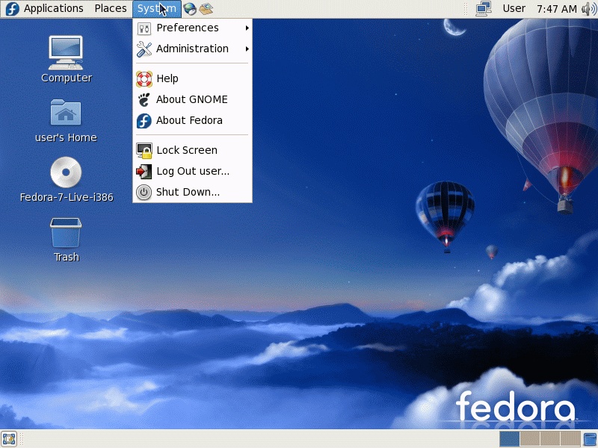Click the Preferences submenu arrow
The width and height of the screenshot is (598, 448).
[247, 28]
